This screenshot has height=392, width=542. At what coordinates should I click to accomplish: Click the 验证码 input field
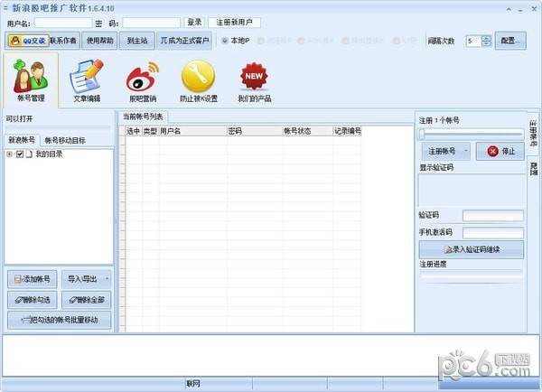tap(492, 215)
